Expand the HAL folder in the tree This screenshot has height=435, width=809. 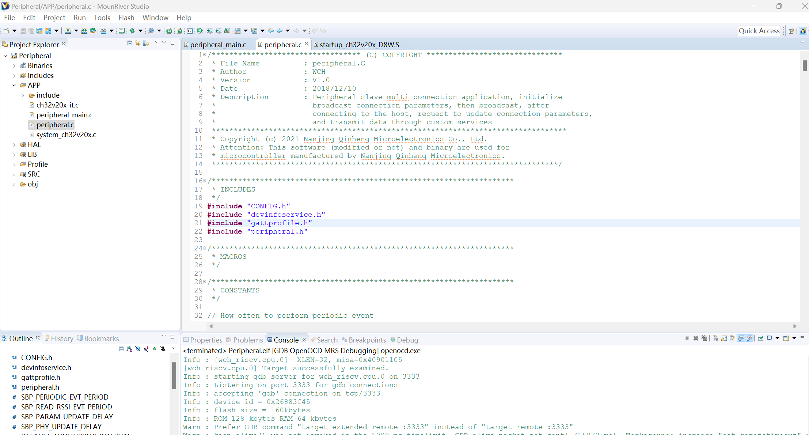14,144
